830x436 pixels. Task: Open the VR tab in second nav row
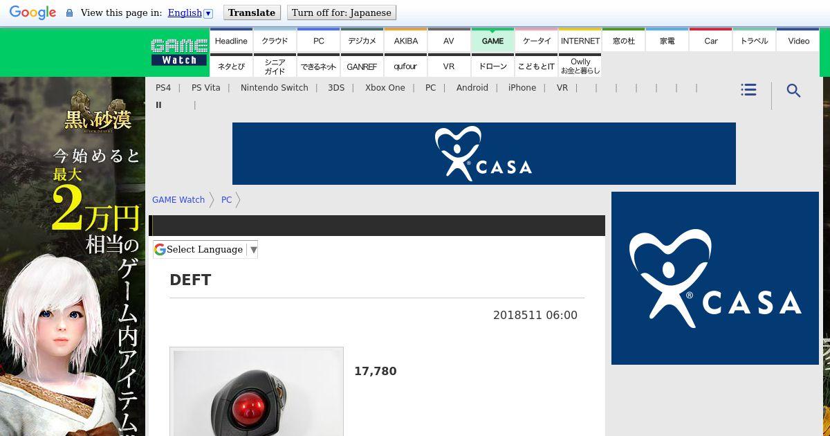coord(449,66)
